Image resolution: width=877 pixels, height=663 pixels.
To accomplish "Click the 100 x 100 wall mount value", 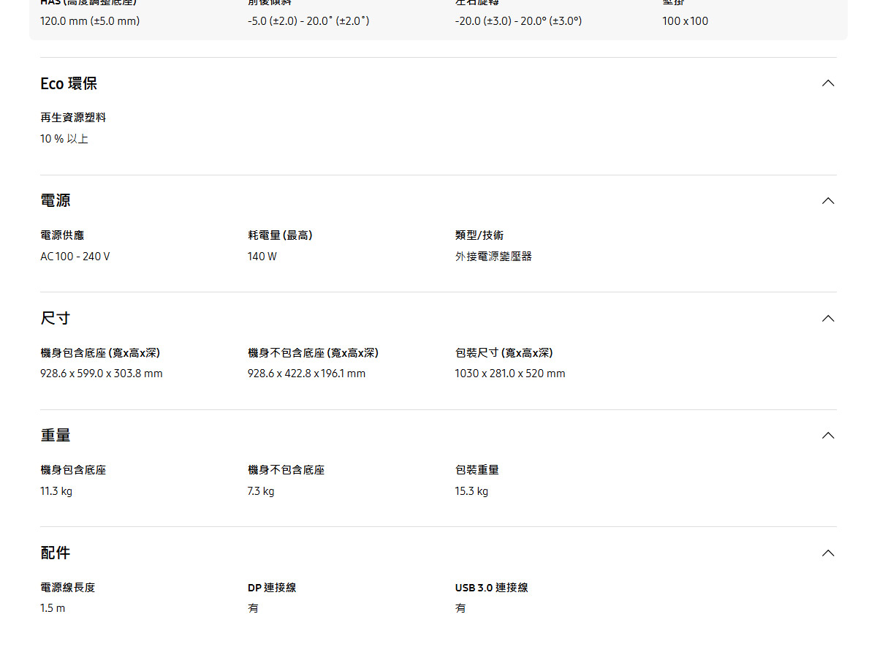I will (685, 21).
